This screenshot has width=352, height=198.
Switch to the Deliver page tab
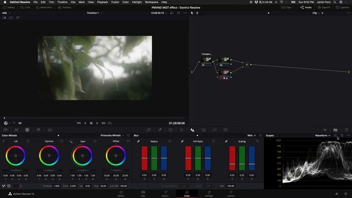pos(231,194)
